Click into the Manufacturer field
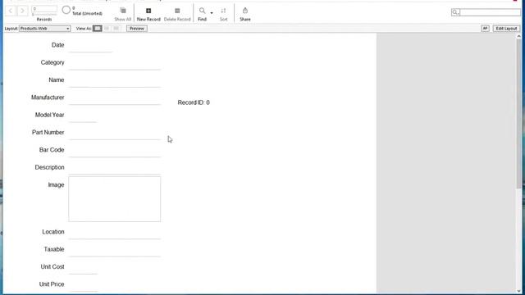The width and height of the screenshot is (525, 295). tap(115, 98)
